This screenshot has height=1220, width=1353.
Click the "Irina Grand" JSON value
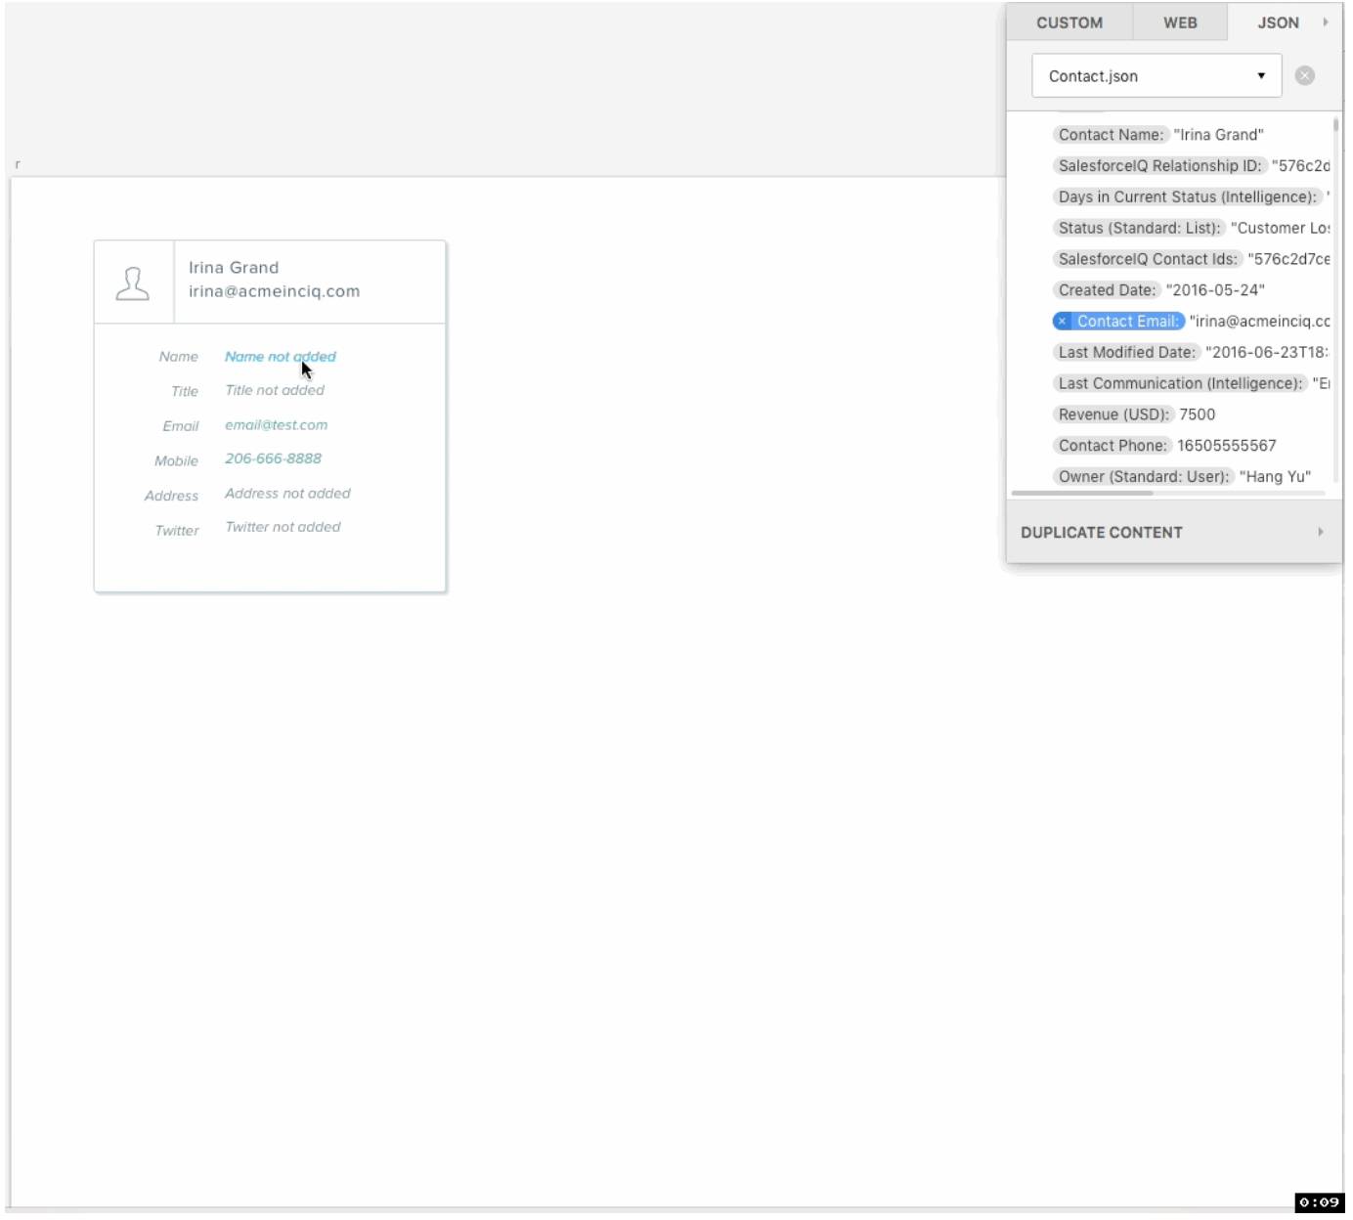pos(1219,135)
